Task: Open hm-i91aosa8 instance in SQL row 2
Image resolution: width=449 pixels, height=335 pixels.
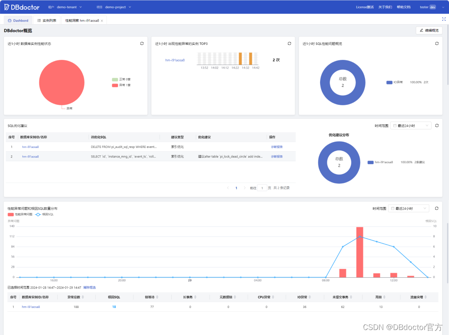Action: [x=30, y=157]
